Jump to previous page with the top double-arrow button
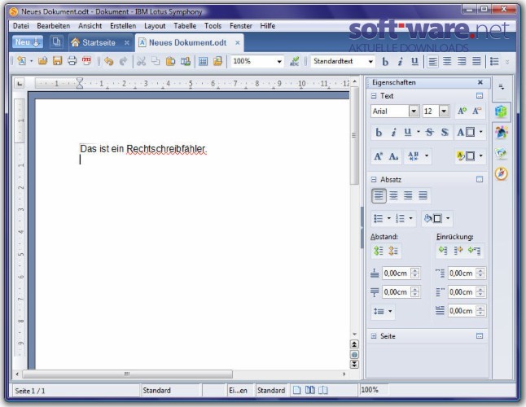 [354, 344]
